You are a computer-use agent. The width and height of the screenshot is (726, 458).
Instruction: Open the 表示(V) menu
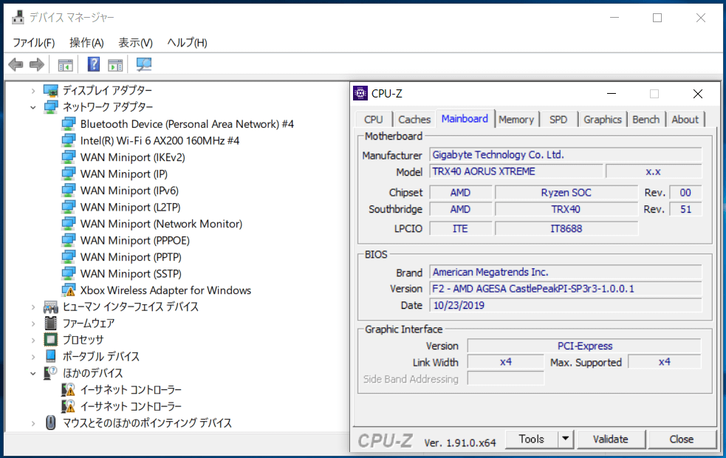(135, 43)
